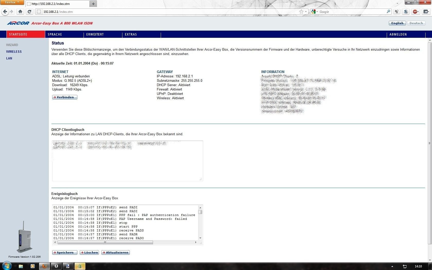This screenshot has height=270, width=432.
Task: Click the 'Download: 16249 Kbps.' text
Action: (70, 85)
